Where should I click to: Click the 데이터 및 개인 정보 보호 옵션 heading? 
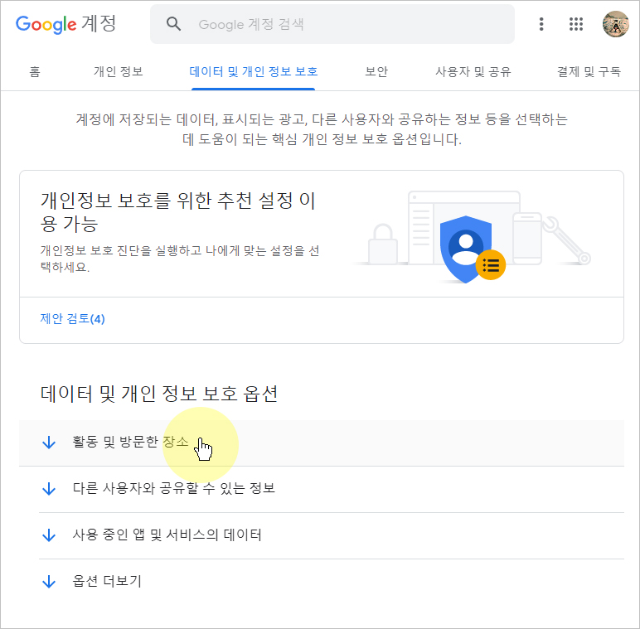coord(159,394)
